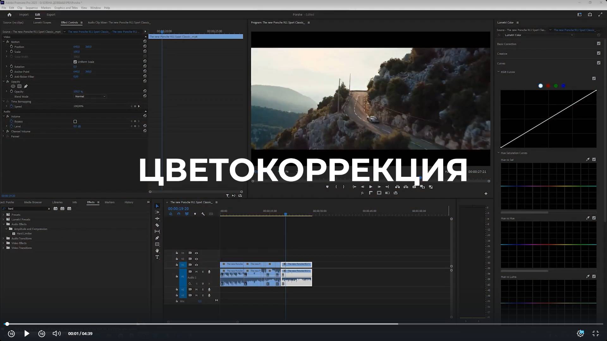
Task: Select the red channel curve swatch
Action: click(x=548, y=86)
